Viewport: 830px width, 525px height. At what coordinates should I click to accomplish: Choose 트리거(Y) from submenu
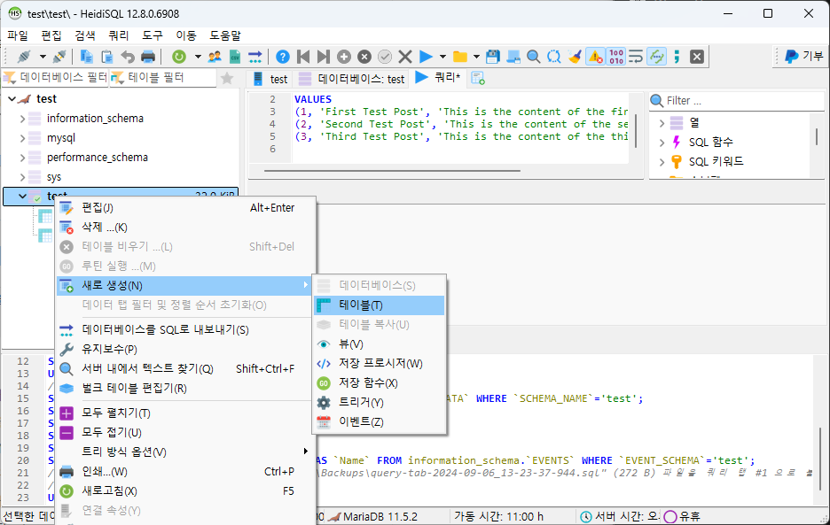click(379, 403)
